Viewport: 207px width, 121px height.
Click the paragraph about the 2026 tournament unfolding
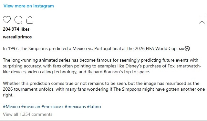point(104,89)
